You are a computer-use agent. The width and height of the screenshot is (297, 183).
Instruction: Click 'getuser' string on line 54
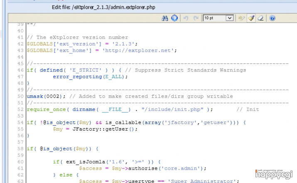coord(215,122)
